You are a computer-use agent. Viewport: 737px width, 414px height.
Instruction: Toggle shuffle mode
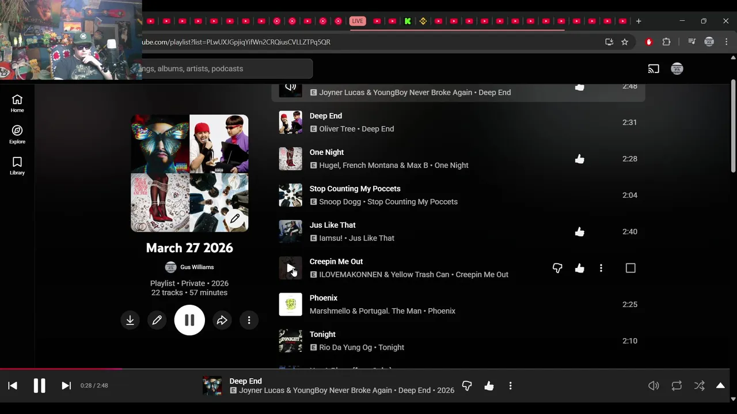pyautogui.click(x=699, y=386)
